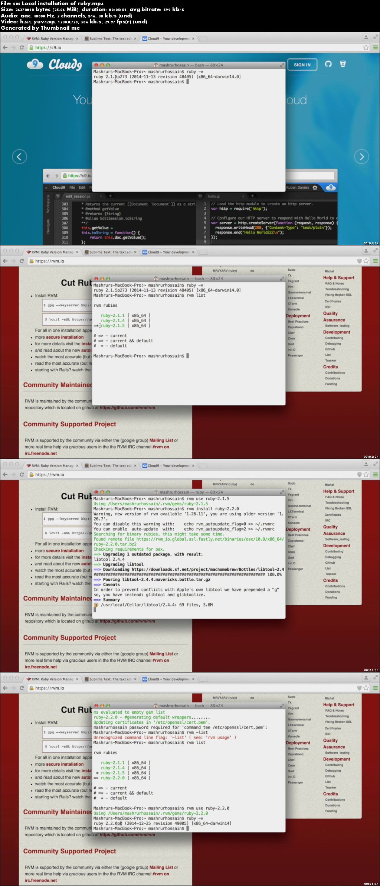Image resolution: width=380 pixels, height=886 pixels.
Task: Open Chrome hamburger menu in the Cloud9 frame
Action: tap(375, 48)
